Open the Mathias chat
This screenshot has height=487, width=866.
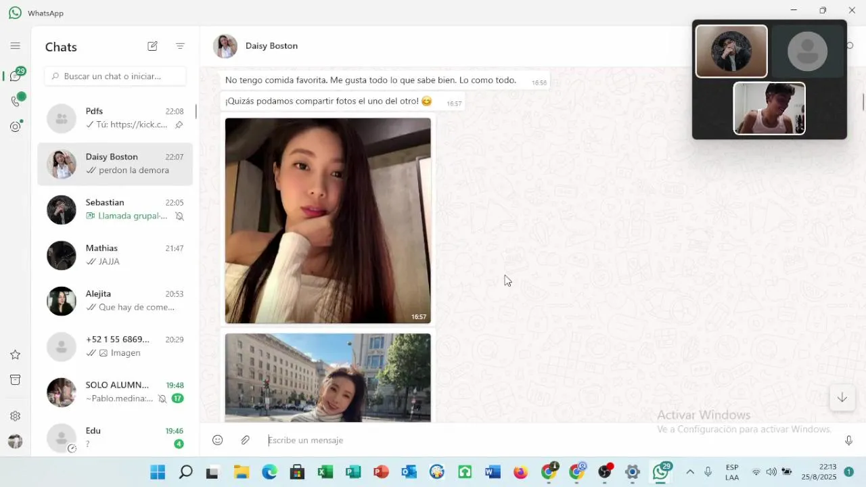[x=115, y=255]
